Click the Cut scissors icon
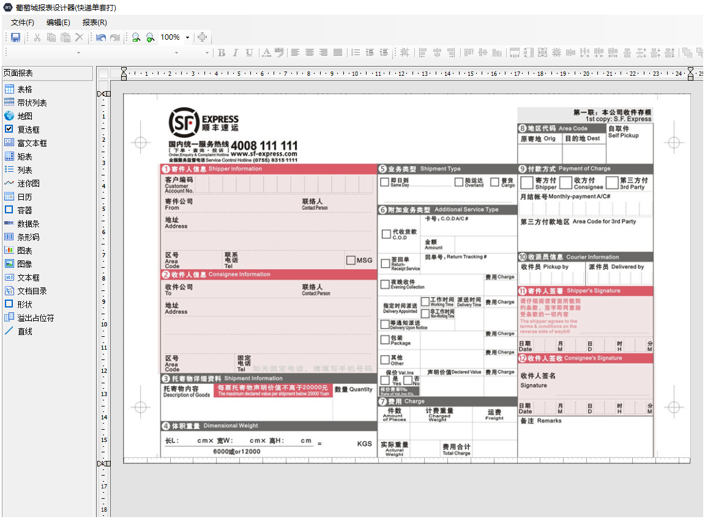This screenshot has width=705, height=519. (37, 37)
